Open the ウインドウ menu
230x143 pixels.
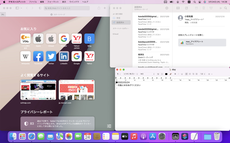click(74, 2)
